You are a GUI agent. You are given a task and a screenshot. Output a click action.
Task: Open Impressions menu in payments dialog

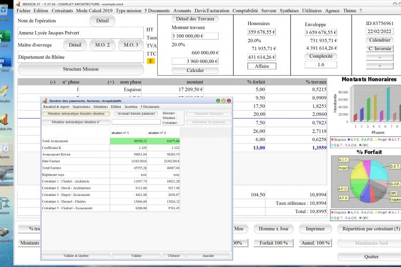click(x=81, y=107)
